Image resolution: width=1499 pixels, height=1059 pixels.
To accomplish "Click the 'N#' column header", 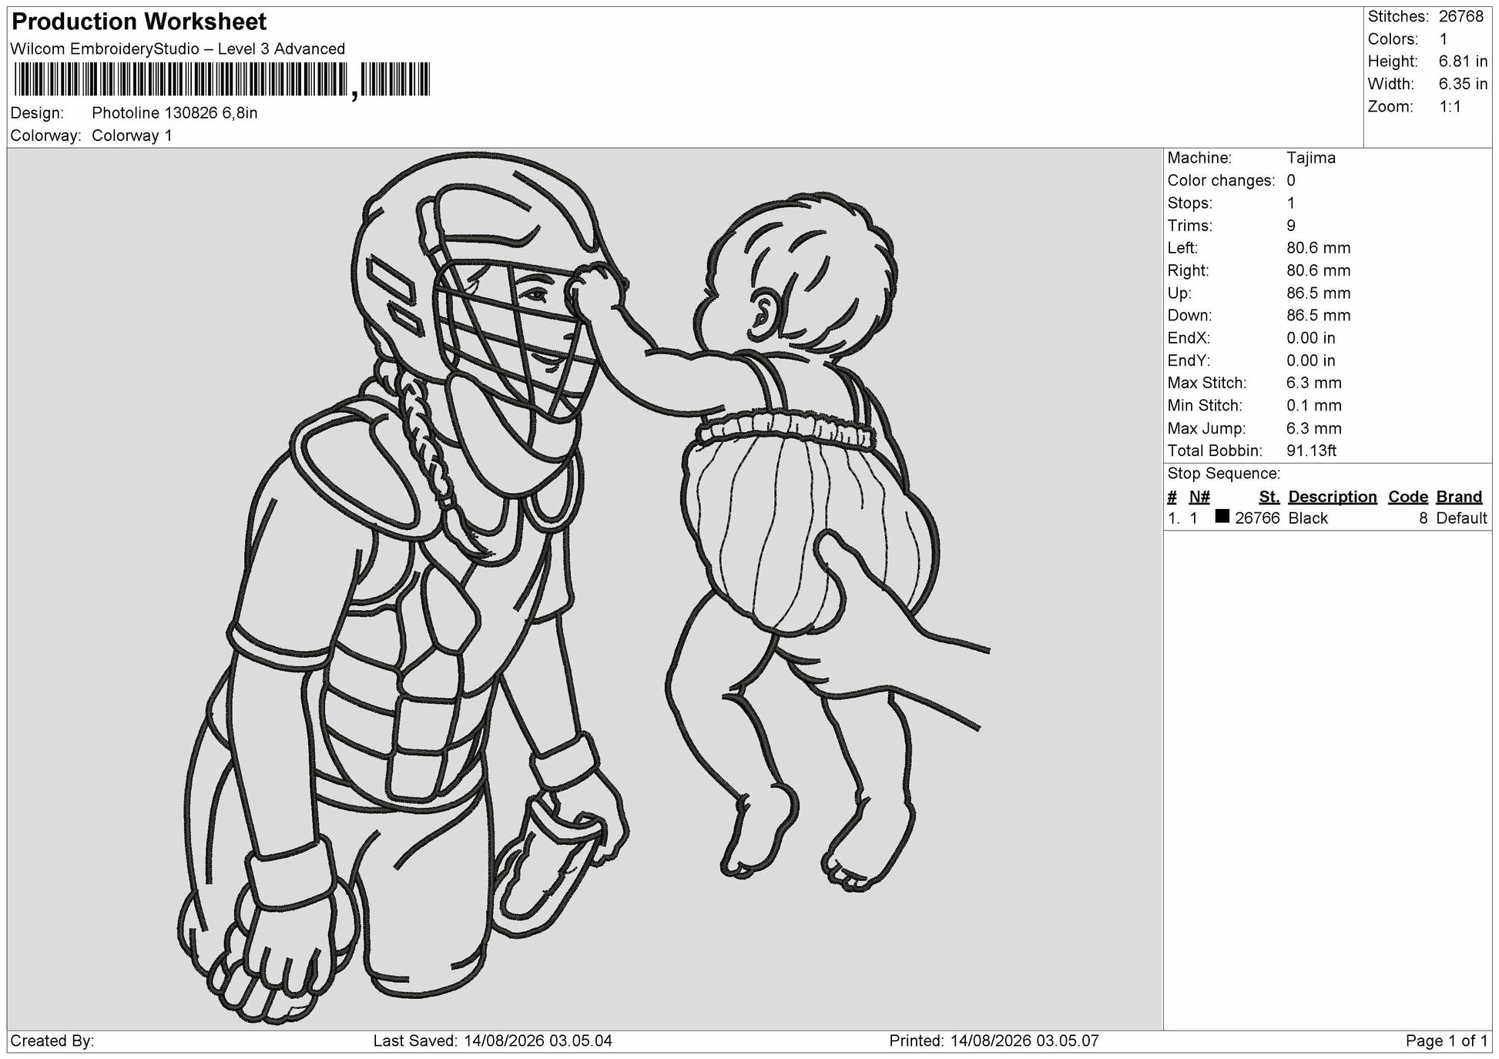I will tap(1199, 497).
